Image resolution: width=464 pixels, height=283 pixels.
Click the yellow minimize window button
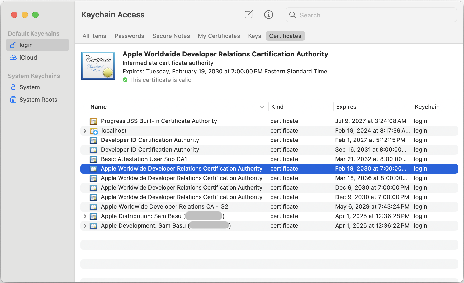pos(25,15)
